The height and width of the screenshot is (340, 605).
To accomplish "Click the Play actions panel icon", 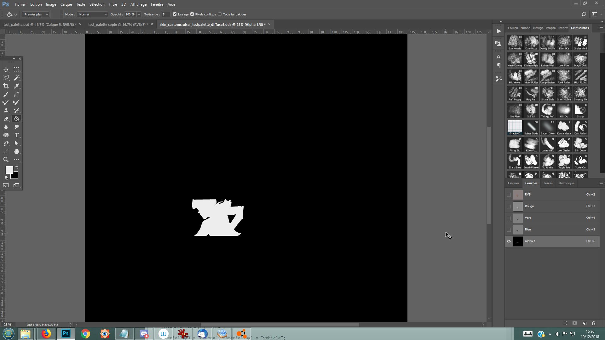I will pyautogui.click(x=499, y=31).
